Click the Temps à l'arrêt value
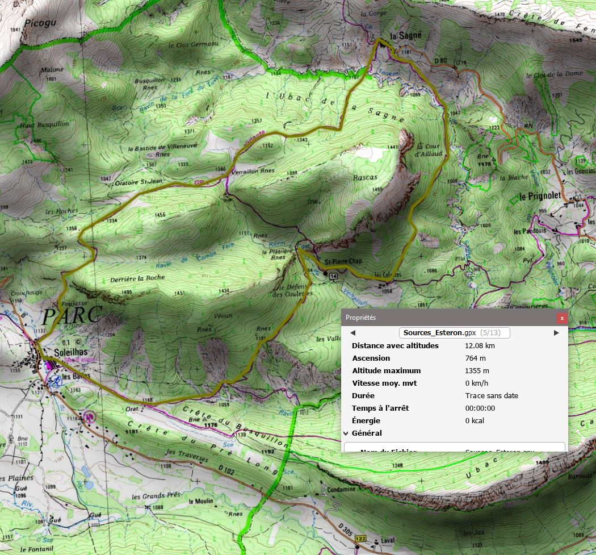The height and width of the screenshot is (555, 596). (x=480, y=408)
